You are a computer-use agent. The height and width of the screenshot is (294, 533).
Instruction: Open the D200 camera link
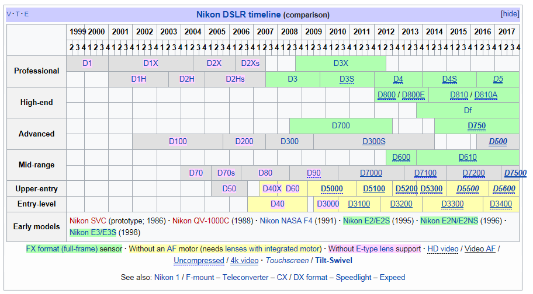(x=244, y=141)
